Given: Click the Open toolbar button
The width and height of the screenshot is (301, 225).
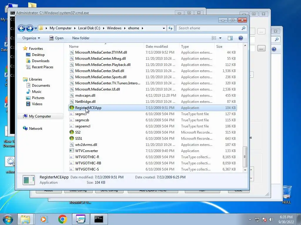Looking at the screenshot, I should (56, 38).
